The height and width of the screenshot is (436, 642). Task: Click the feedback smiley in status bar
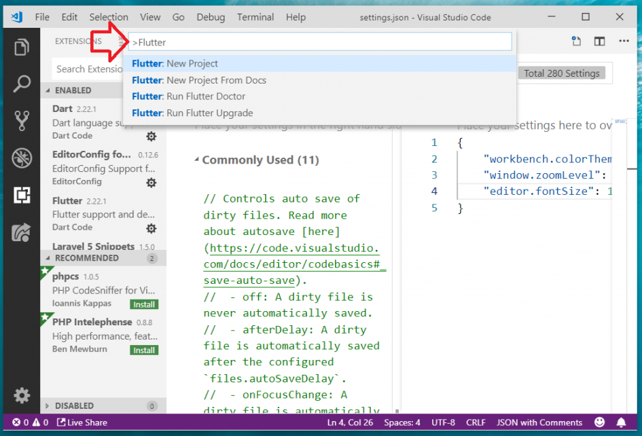600,422
